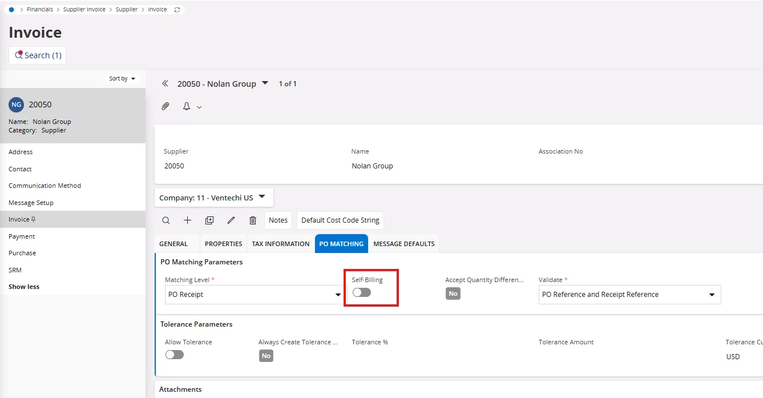The image size is (763, 398).
Task: Open attachments via the paperclip icon
Action: [165, 106]
